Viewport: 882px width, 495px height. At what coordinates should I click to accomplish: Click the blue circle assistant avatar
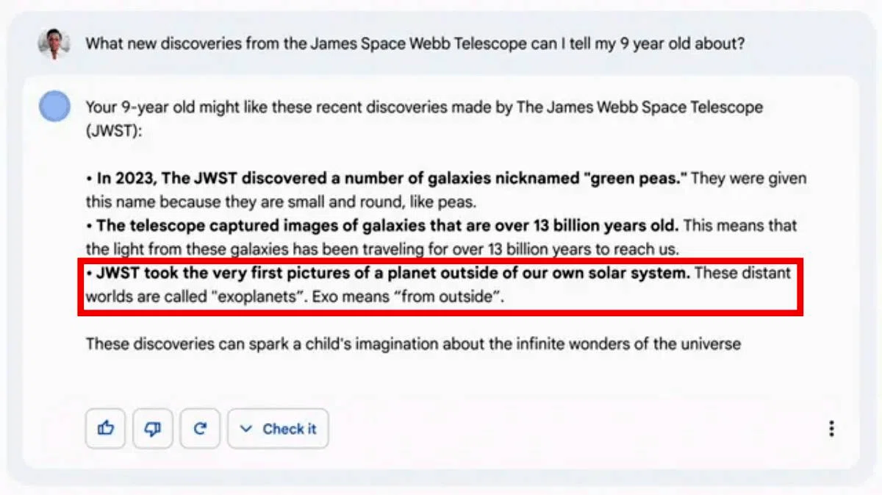pos(54,107)
